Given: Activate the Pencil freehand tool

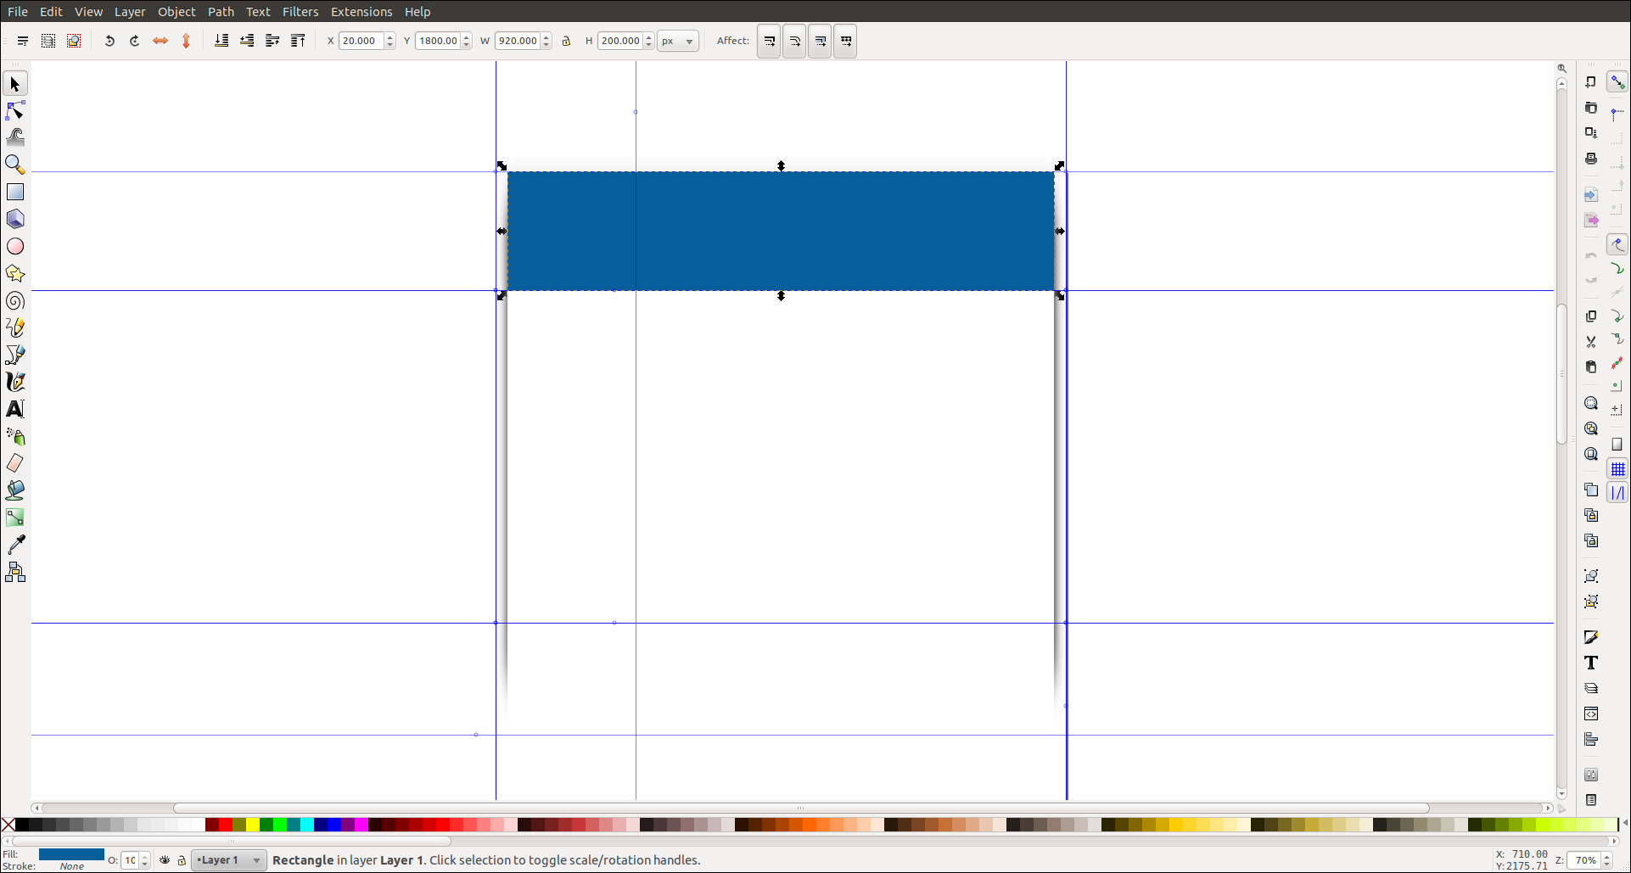Looking at the screenshot, I should (15, 327).
